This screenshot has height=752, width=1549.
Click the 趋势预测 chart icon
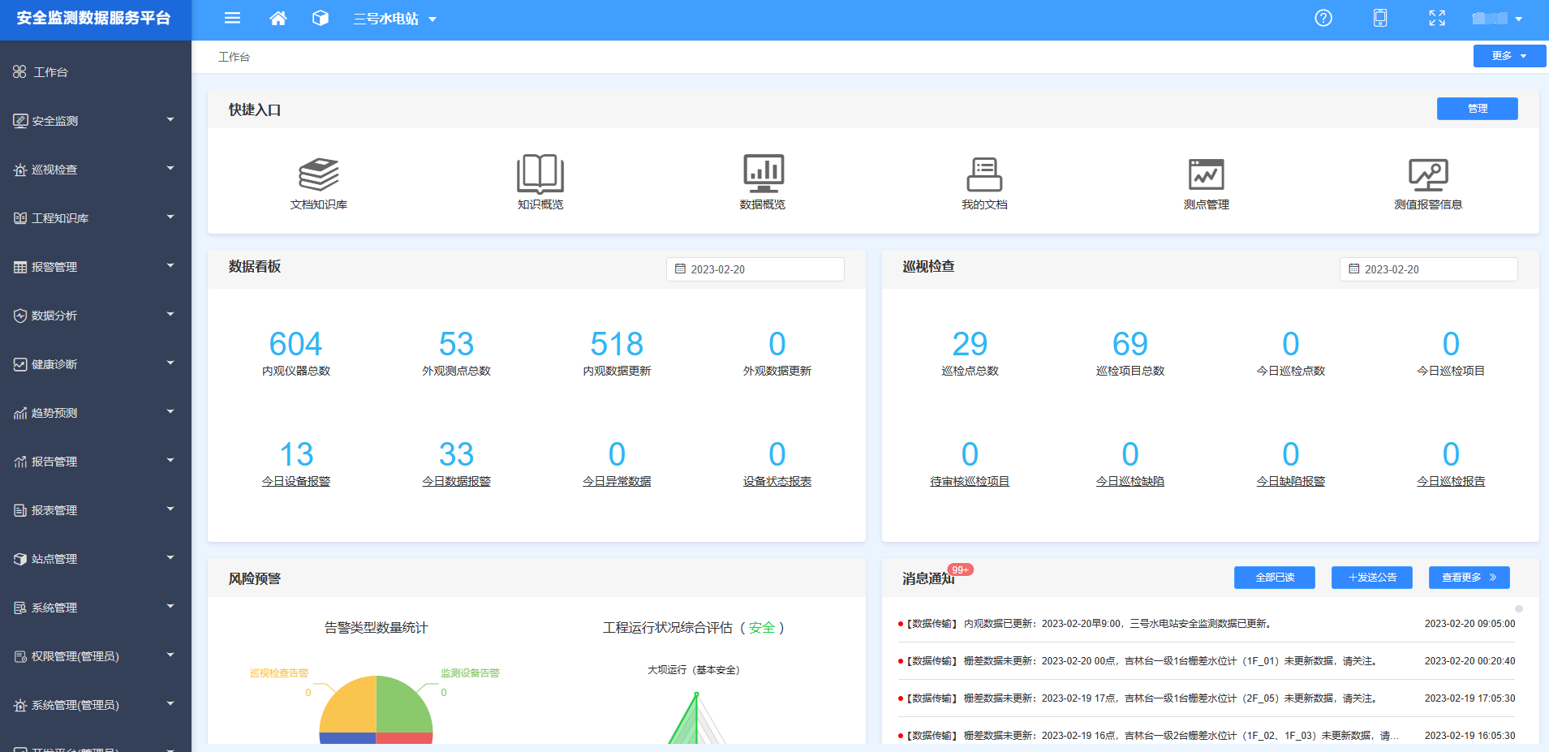click(20, 413)
